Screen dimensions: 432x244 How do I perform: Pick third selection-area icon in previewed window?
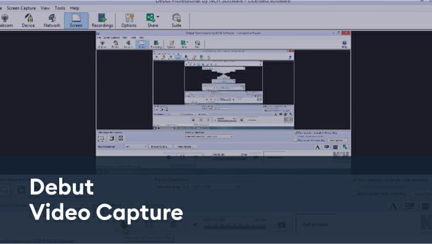coord(121,138)
